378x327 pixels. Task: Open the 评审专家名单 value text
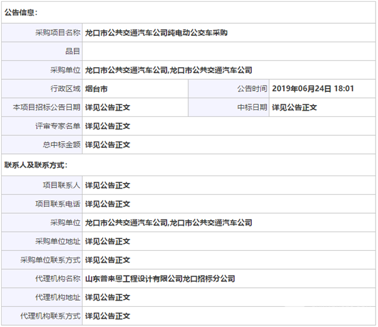click(x=107, y=126)
